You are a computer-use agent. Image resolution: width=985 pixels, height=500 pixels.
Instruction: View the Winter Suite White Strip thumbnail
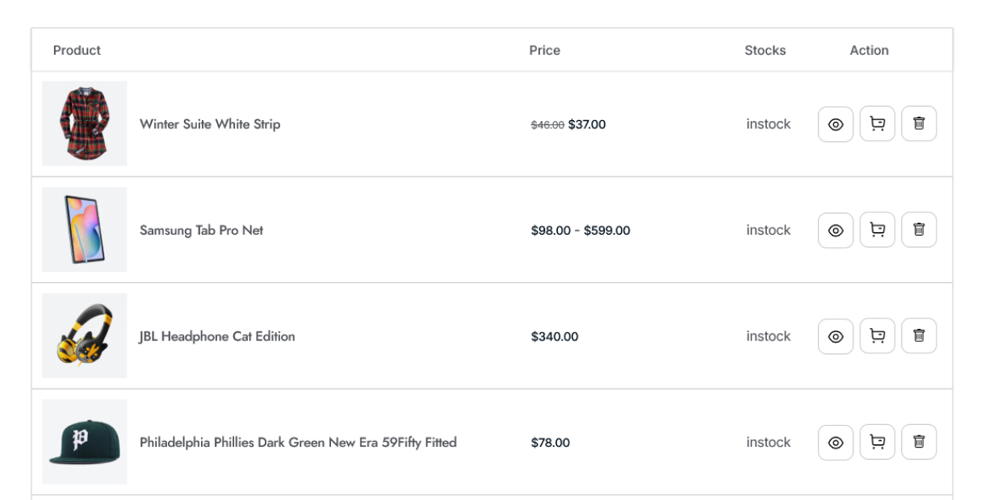[x=84, y=123]
